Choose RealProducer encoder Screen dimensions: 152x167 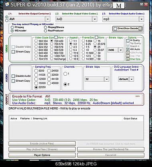46,31
